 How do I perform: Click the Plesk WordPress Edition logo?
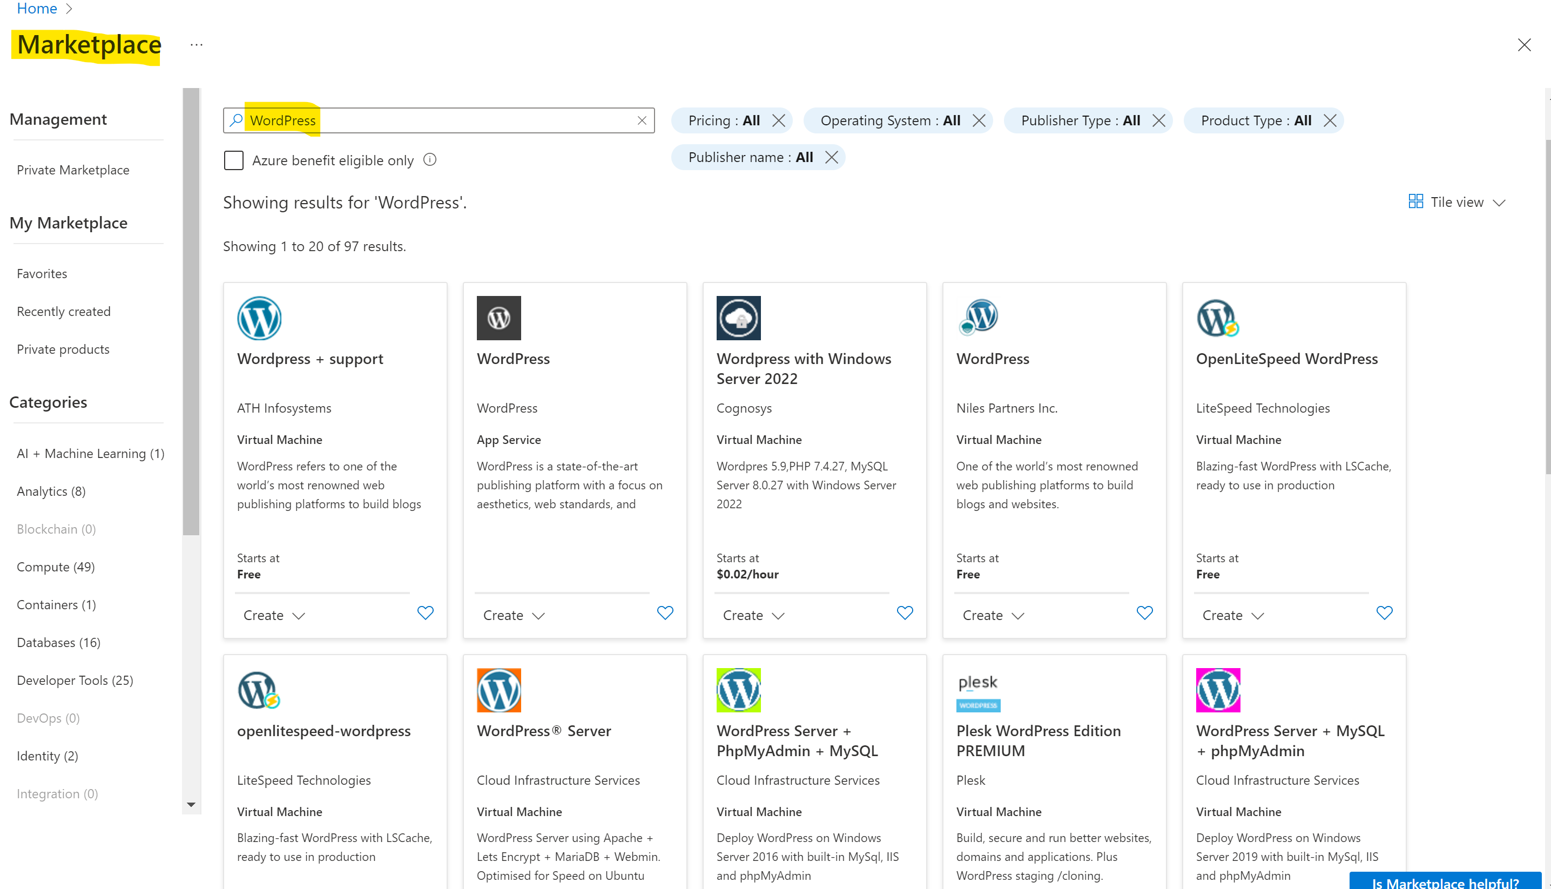(979, 691)
